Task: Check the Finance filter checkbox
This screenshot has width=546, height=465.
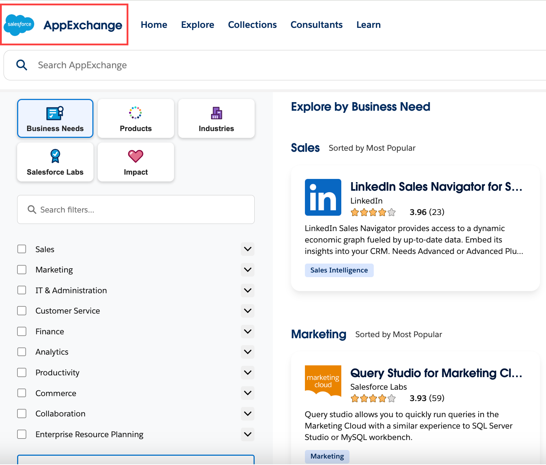Action: 22,331
